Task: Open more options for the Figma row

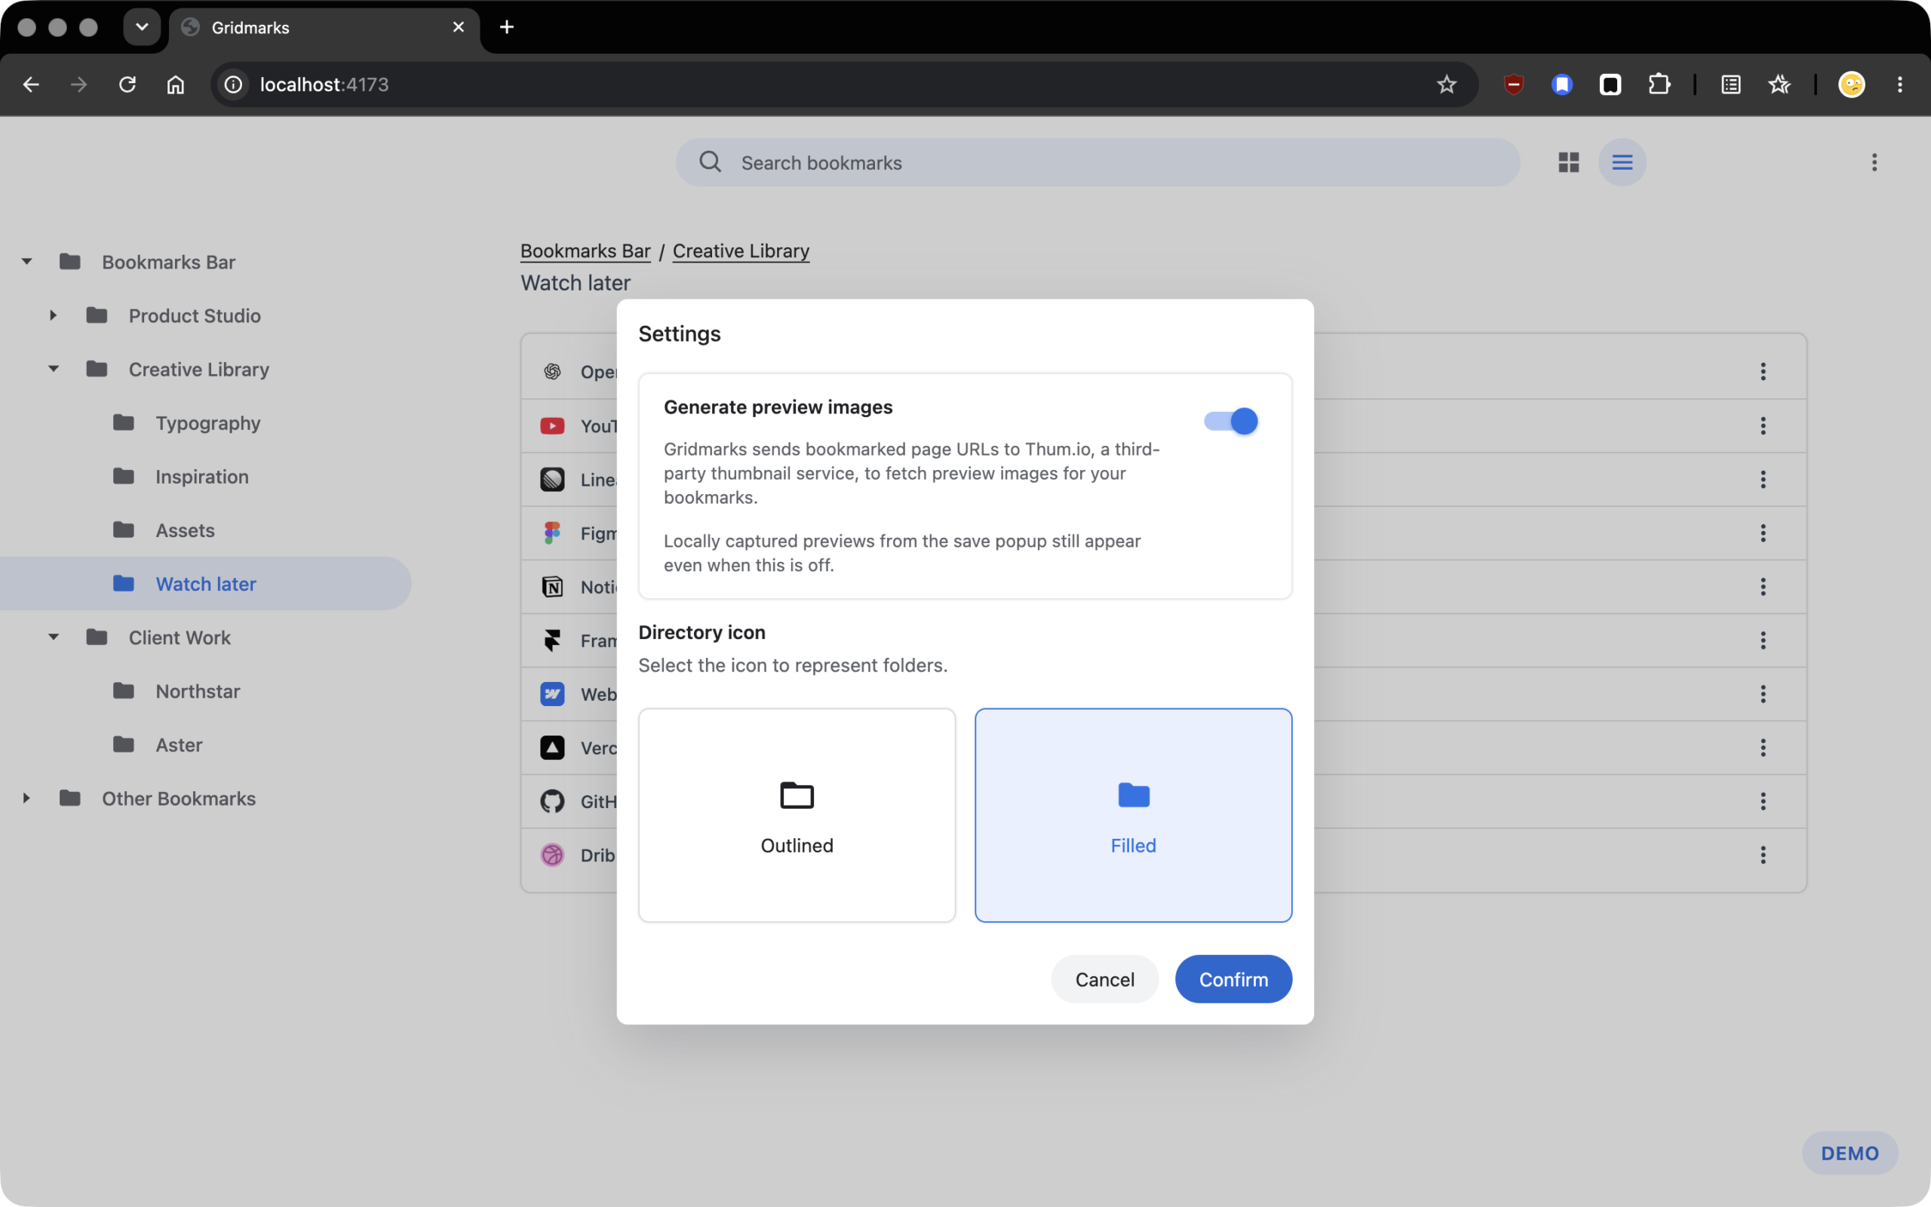Action: (1764, 533)
